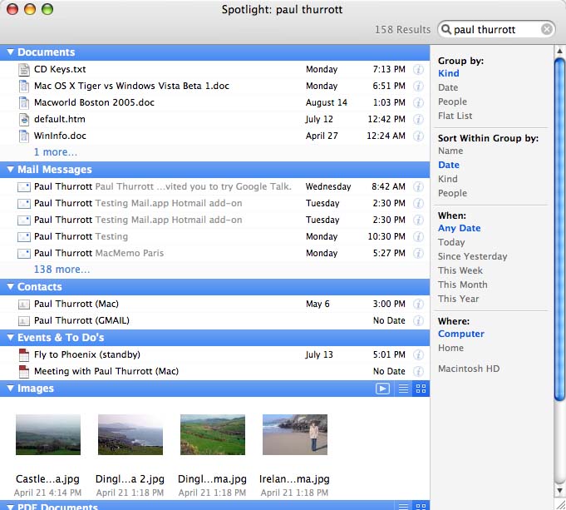Screen dimensions: 566x510
Task: Show info for the Google Talk mail message
Action: point(418,187)
